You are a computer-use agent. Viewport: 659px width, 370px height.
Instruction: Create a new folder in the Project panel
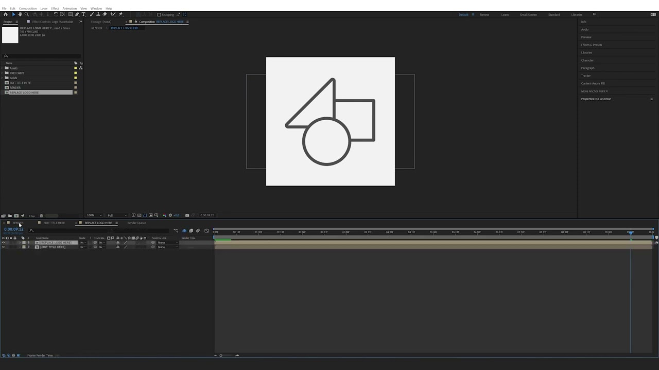click(x=10, y=216)
